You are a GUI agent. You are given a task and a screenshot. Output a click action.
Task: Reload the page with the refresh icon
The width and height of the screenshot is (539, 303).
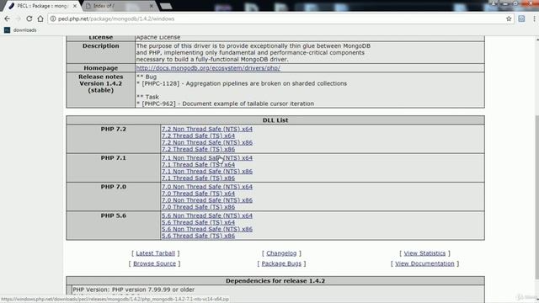[29, 19]
